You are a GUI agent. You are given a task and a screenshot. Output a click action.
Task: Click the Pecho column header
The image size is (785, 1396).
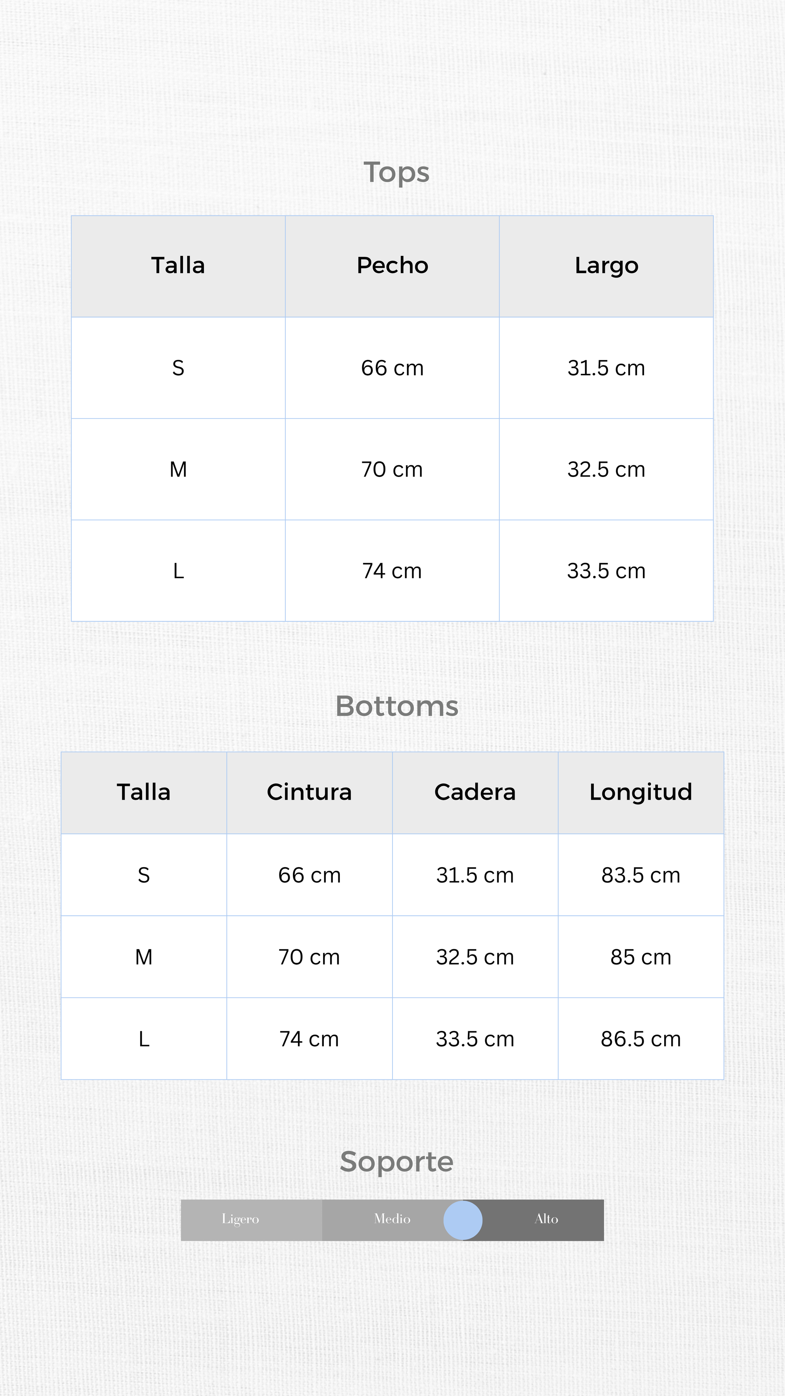[392, 265]
